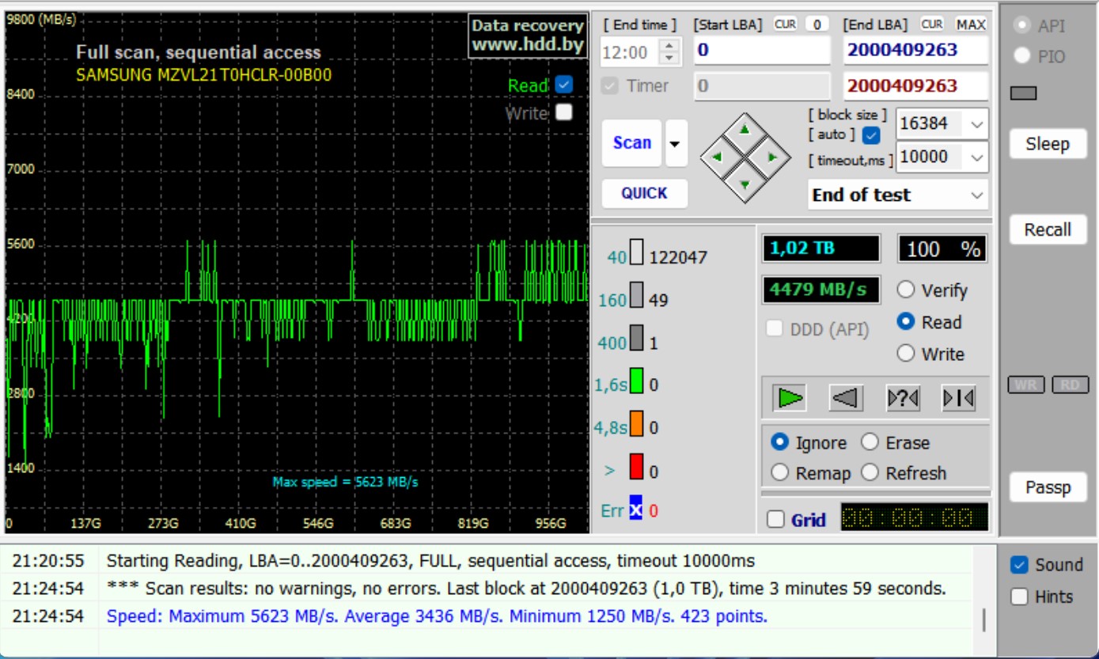Click the left arrow on diamond pad
The height and width of the screenshot is (659, 1099).
(717, 157)
